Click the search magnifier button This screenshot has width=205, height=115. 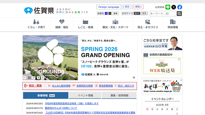[179, 14]
